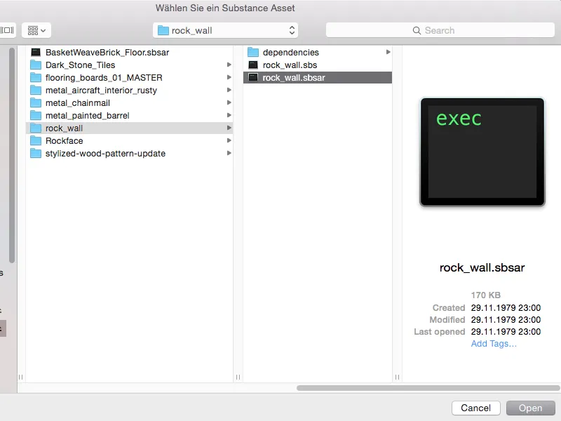Click the Rockface folder icon

(x=36, y=141)
